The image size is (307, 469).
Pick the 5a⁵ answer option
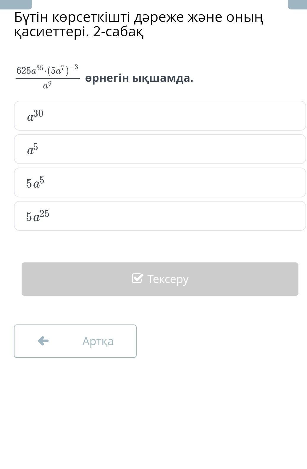coord(160,182)
